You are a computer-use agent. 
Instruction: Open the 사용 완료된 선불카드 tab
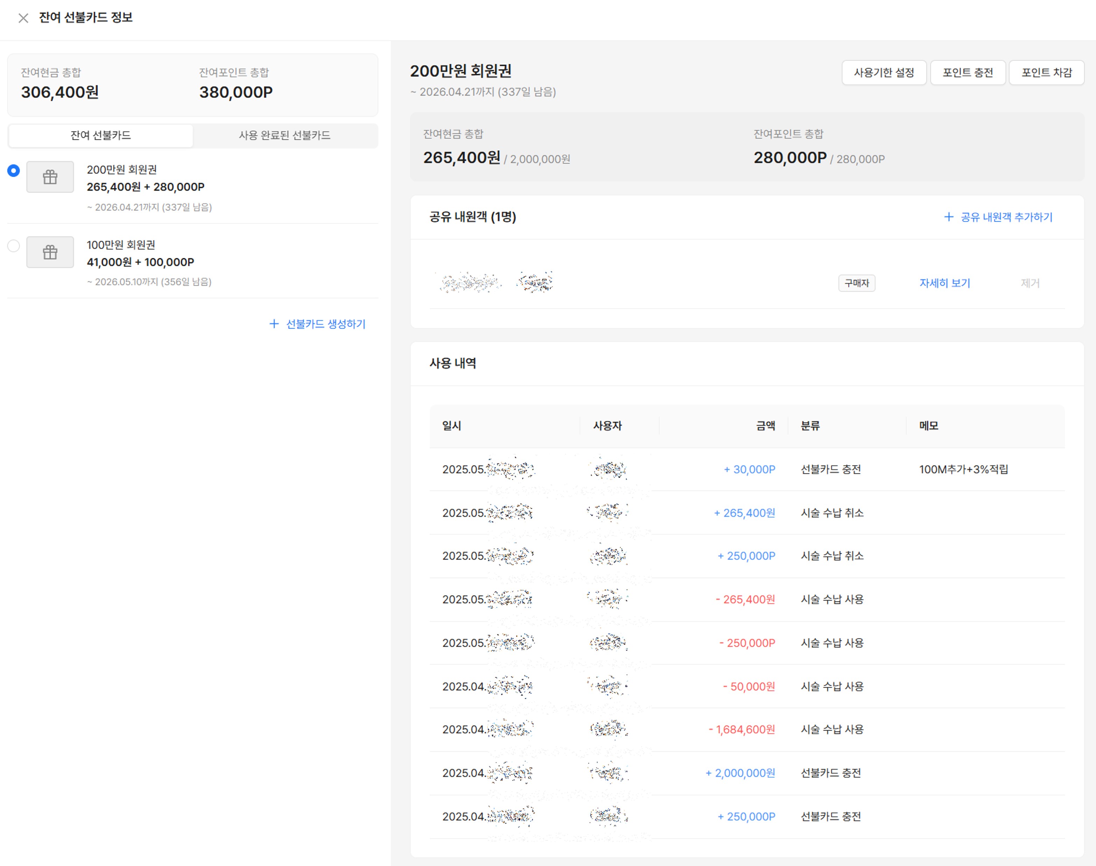point(284,135)
